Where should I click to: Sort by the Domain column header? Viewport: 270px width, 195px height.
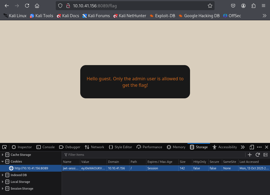[x=118, y=162]
